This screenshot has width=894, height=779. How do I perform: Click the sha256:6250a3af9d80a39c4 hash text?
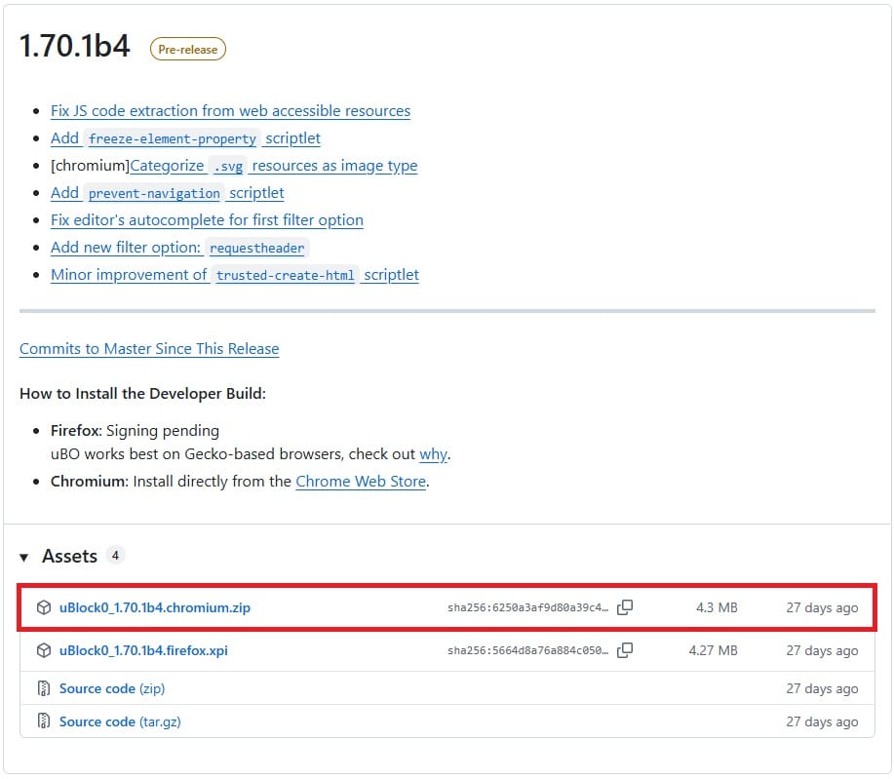[528, 607]
